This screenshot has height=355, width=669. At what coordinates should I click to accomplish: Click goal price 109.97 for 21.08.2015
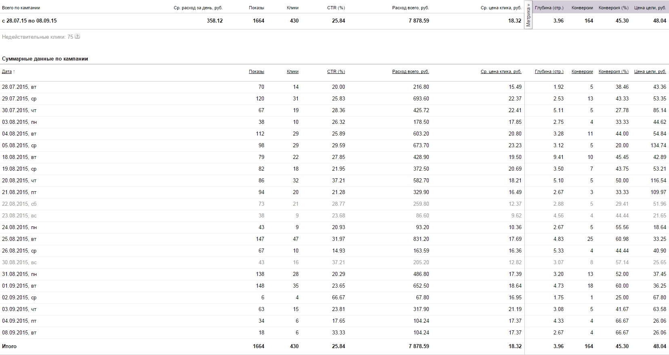[x=658, y=192]
